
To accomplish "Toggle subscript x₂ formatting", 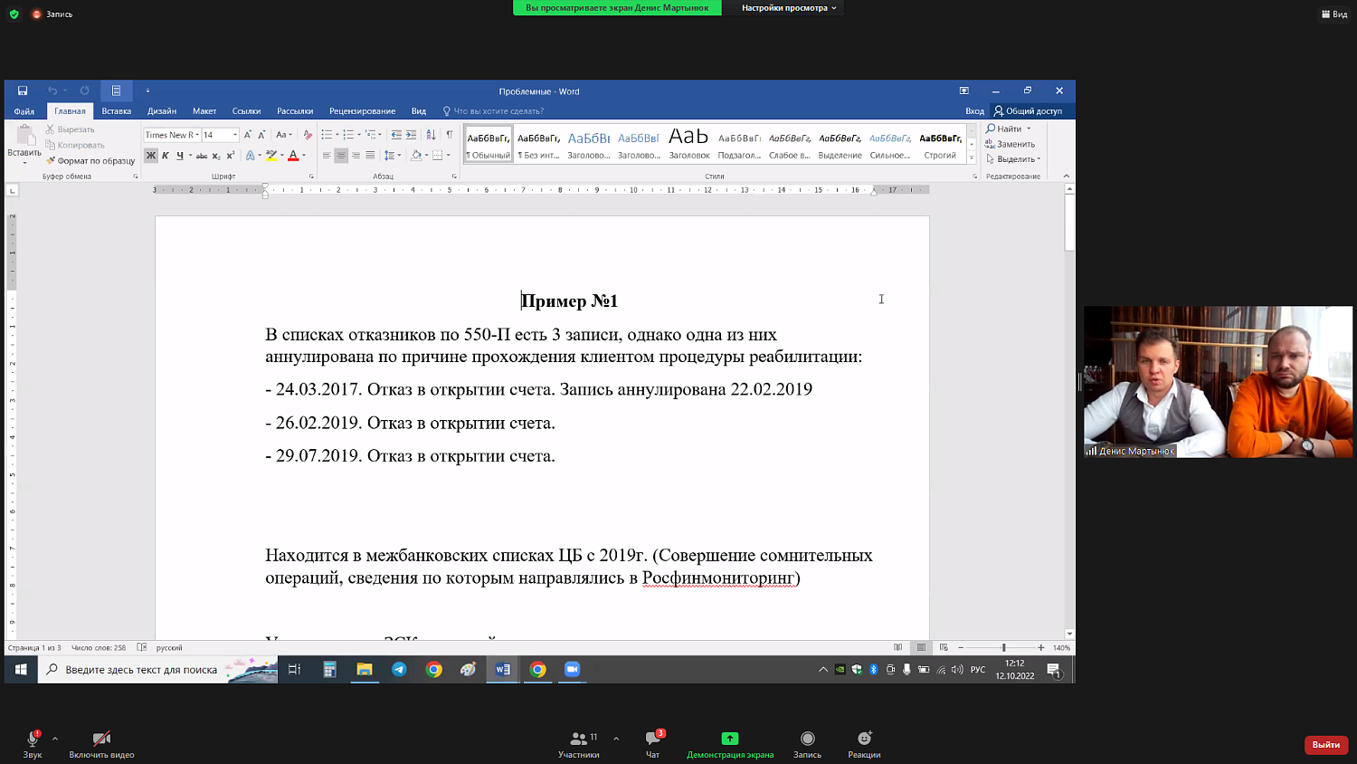I will (x=216, y=156).
